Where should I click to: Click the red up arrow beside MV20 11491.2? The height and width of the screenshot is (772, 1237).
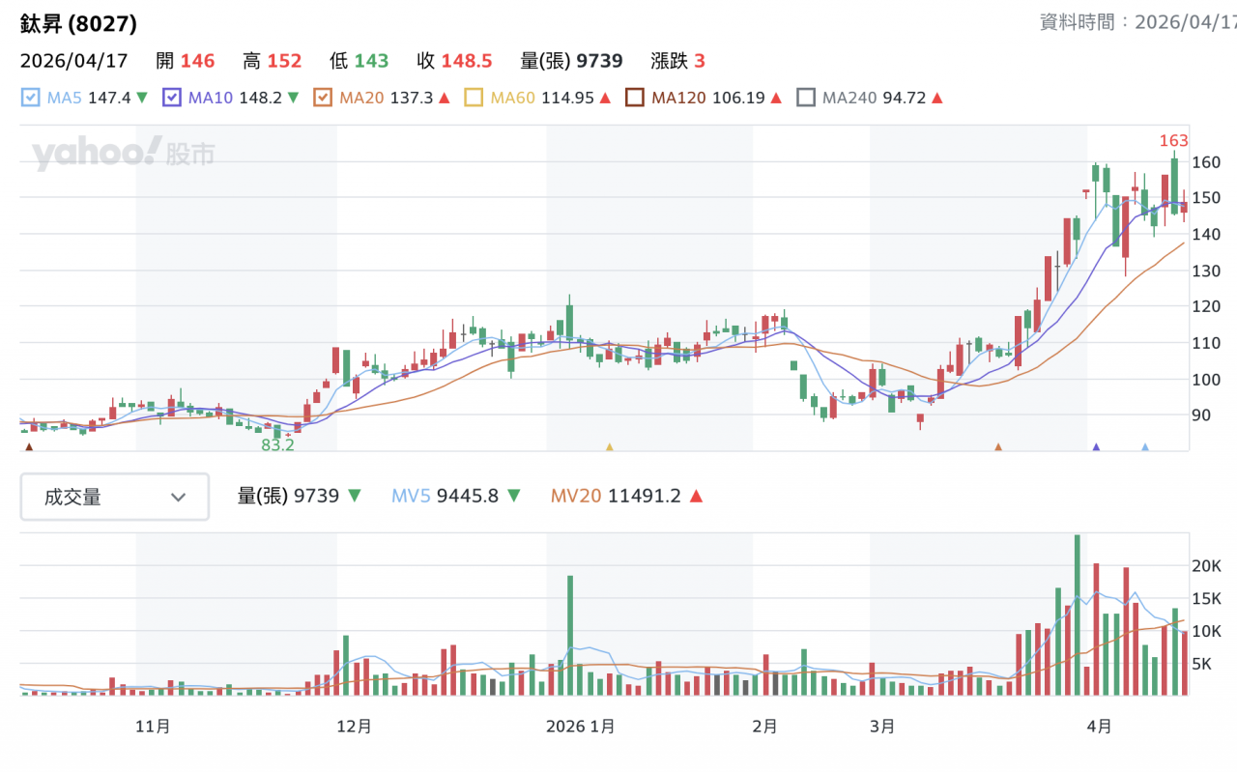(696, 497)
